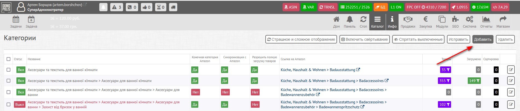Go to Магазин menu
Viewport: 520px width, 111px height.
[503, 22]
